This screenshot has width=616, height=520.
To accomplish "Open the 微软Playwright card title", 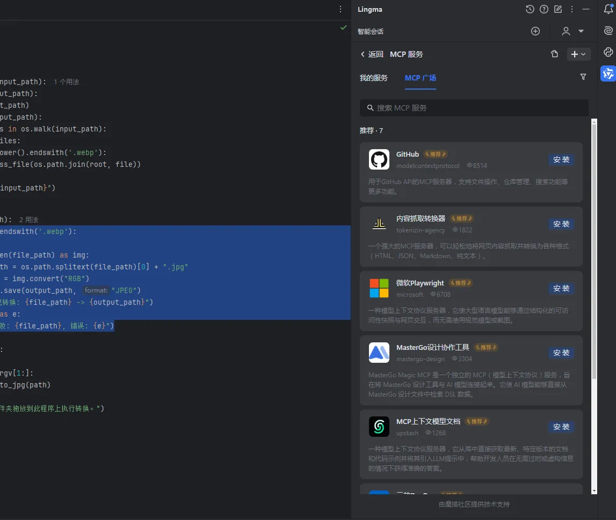I will pyautogui.click(x=420, y=283).
